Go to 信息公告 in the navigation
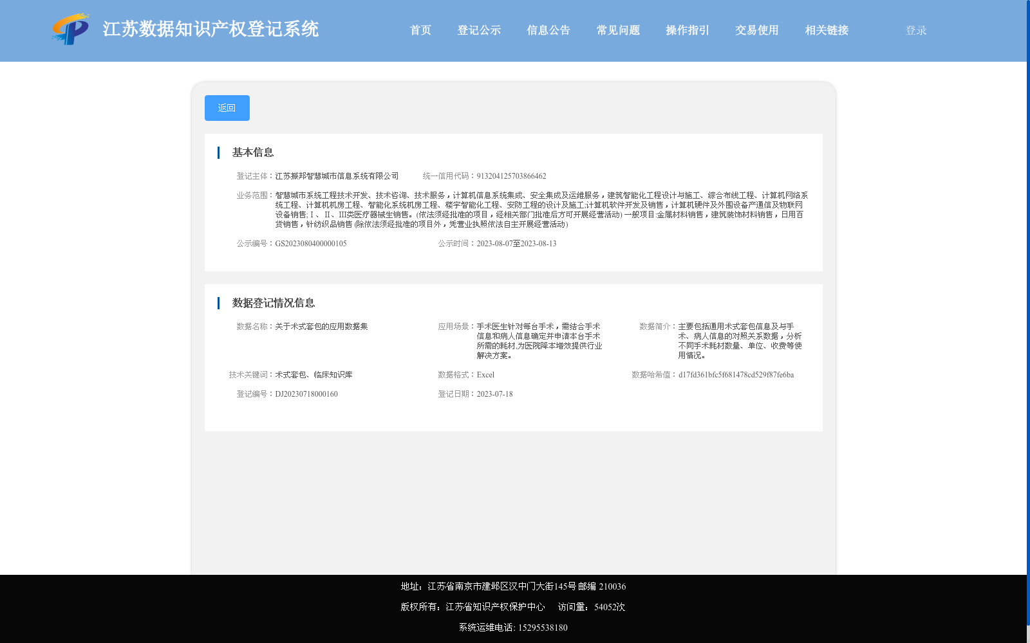Screen dimensions: 1030x643 548,30
